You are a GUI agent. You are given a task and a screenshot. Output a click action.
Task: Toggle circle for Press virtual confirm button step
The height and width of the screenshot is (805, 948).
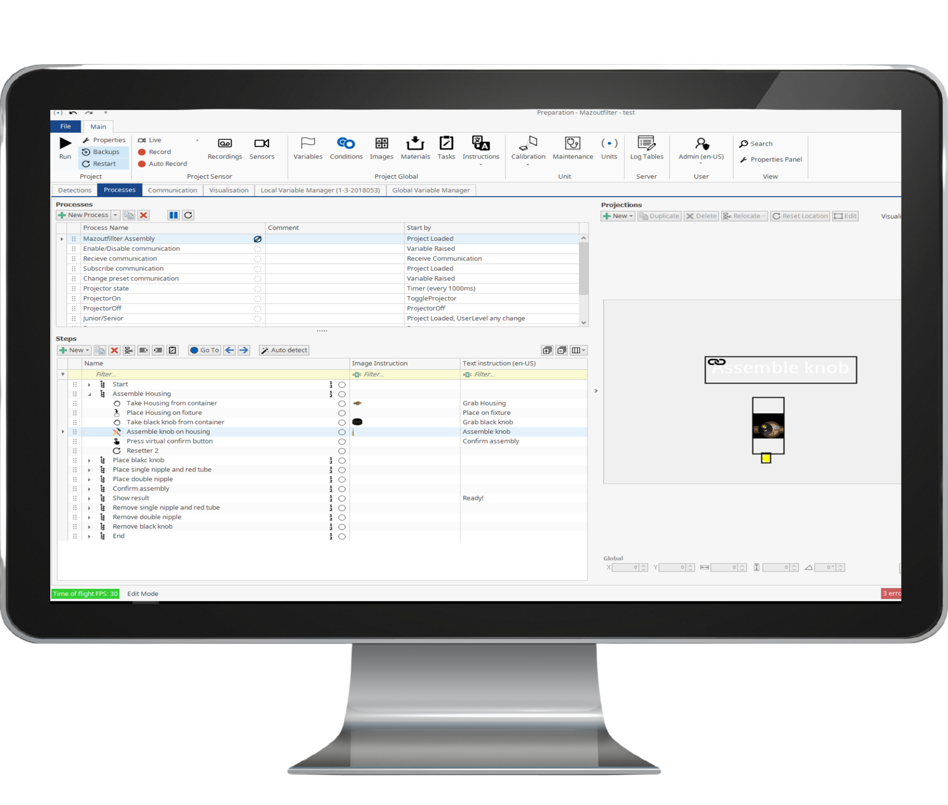click(342, 442)
